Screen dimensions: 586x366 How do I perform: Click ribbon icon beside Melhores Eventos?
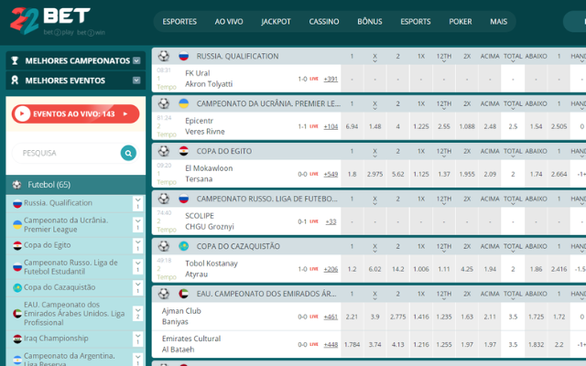pyautogui.click(x=15, y=81)
